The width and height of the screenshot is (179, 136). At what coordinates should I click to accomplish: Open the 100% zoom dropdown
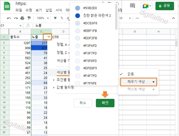point(43,18)
